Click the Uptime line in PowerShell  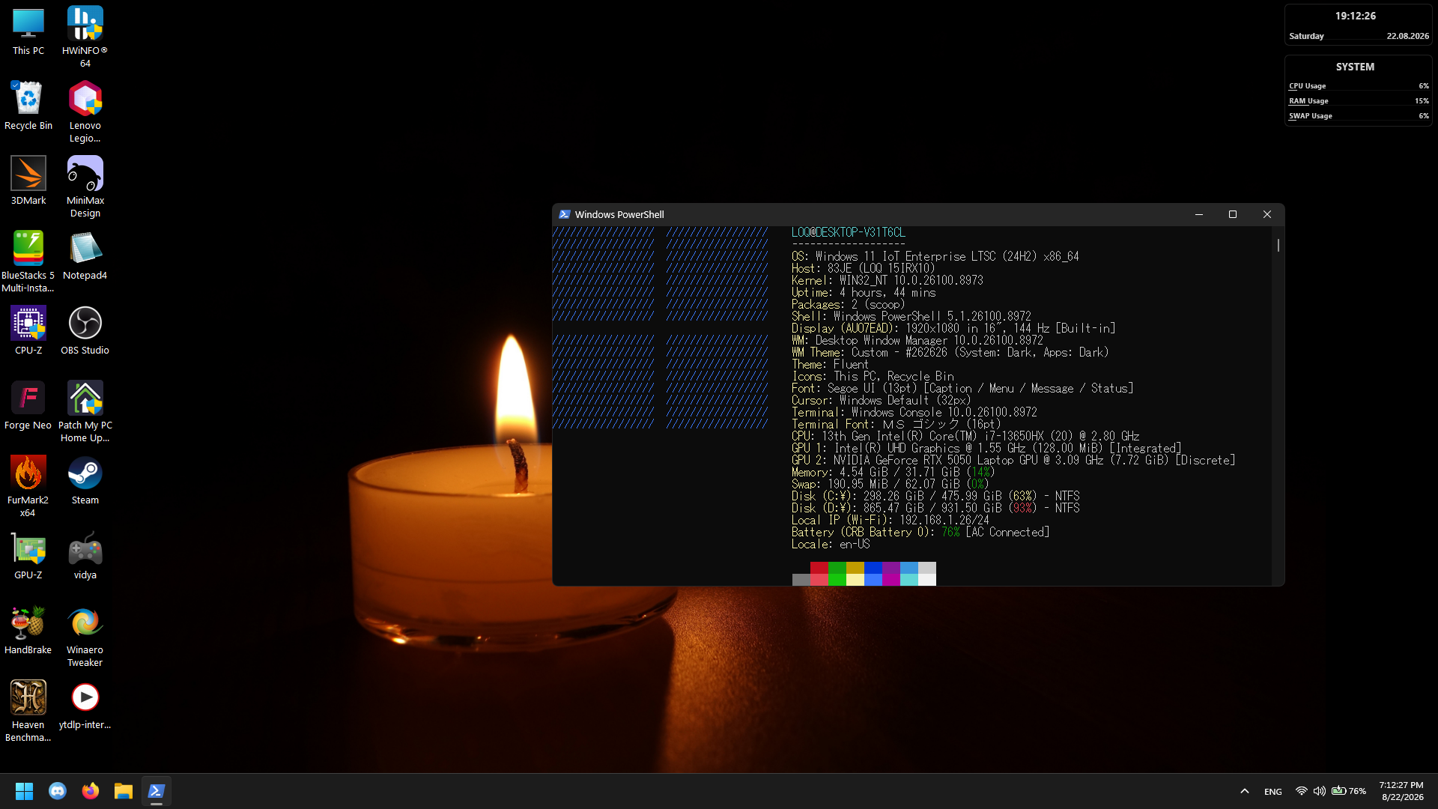[x=864, y=292]
